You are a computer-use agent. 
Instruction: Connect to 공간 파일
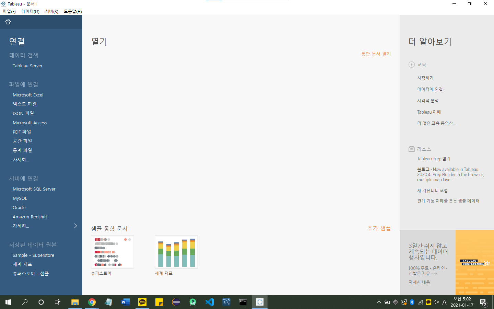22,141
